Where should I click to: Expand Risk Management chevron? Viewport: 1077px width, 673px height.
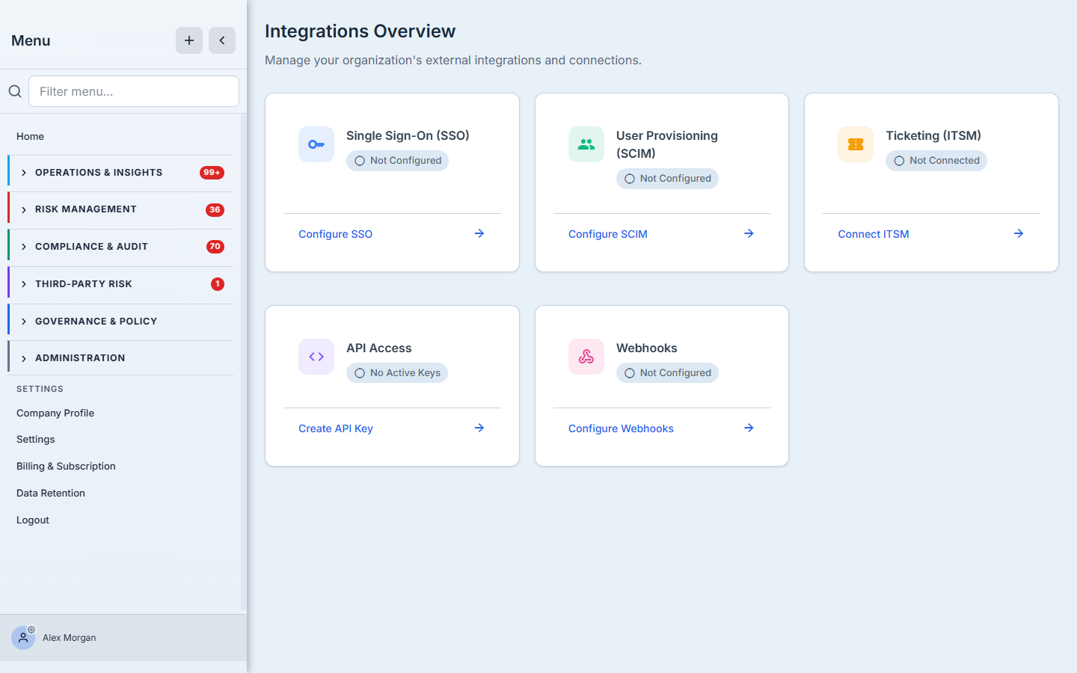[x=24, y=210]
